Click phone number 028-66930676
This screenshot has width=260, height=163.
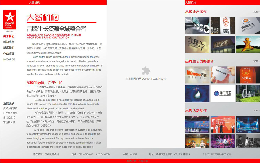click(x=103, y=154)
